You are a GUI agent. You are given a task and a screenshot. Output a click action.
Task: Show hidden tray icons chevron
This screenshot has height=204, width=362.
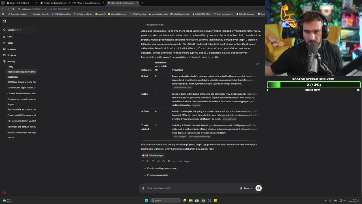pos(325,201)
